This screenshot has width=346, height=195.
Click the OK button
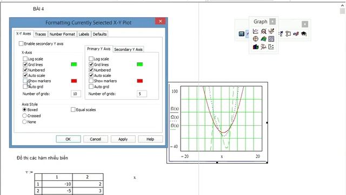coord(68,139)
